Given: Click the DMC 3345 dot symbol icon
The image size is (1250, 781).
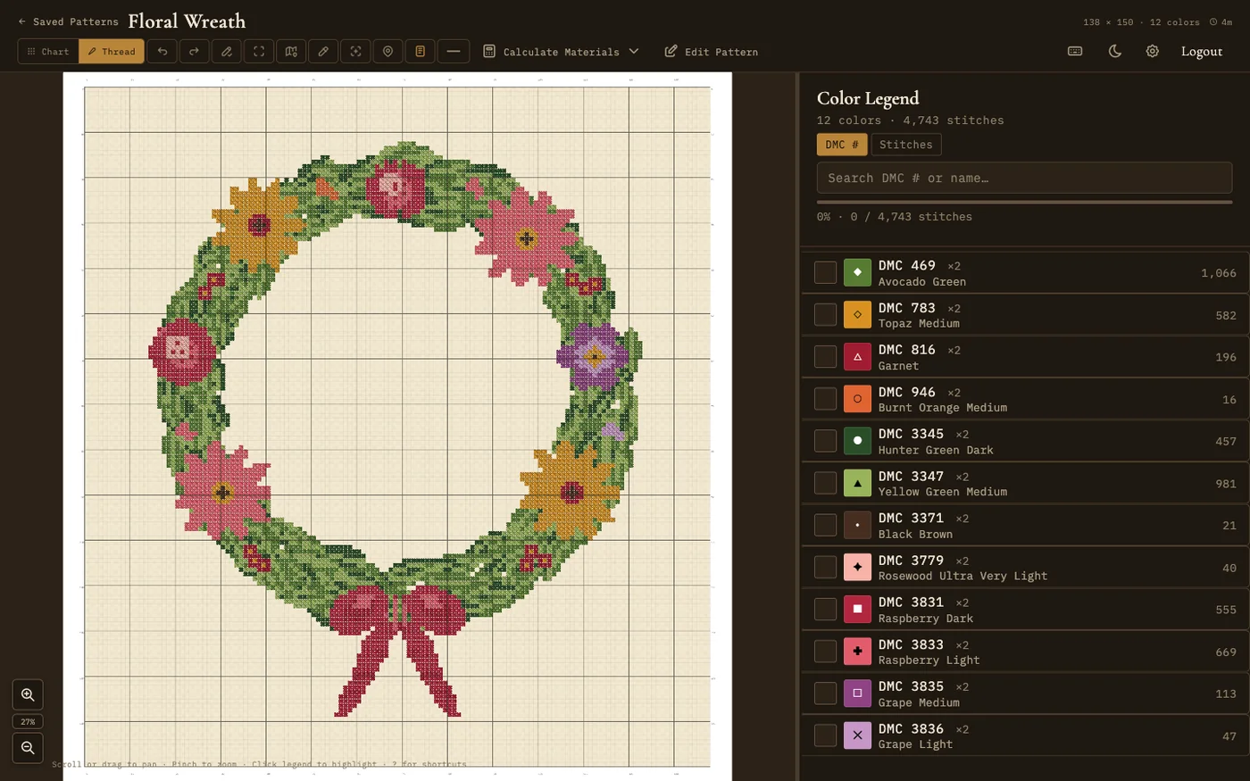Looking at the screenshot, I should pyautogui.click(x=857, y=441).
